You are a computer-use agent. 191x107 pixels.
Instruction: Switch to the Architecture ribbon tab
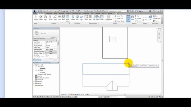tap(49, 14)
